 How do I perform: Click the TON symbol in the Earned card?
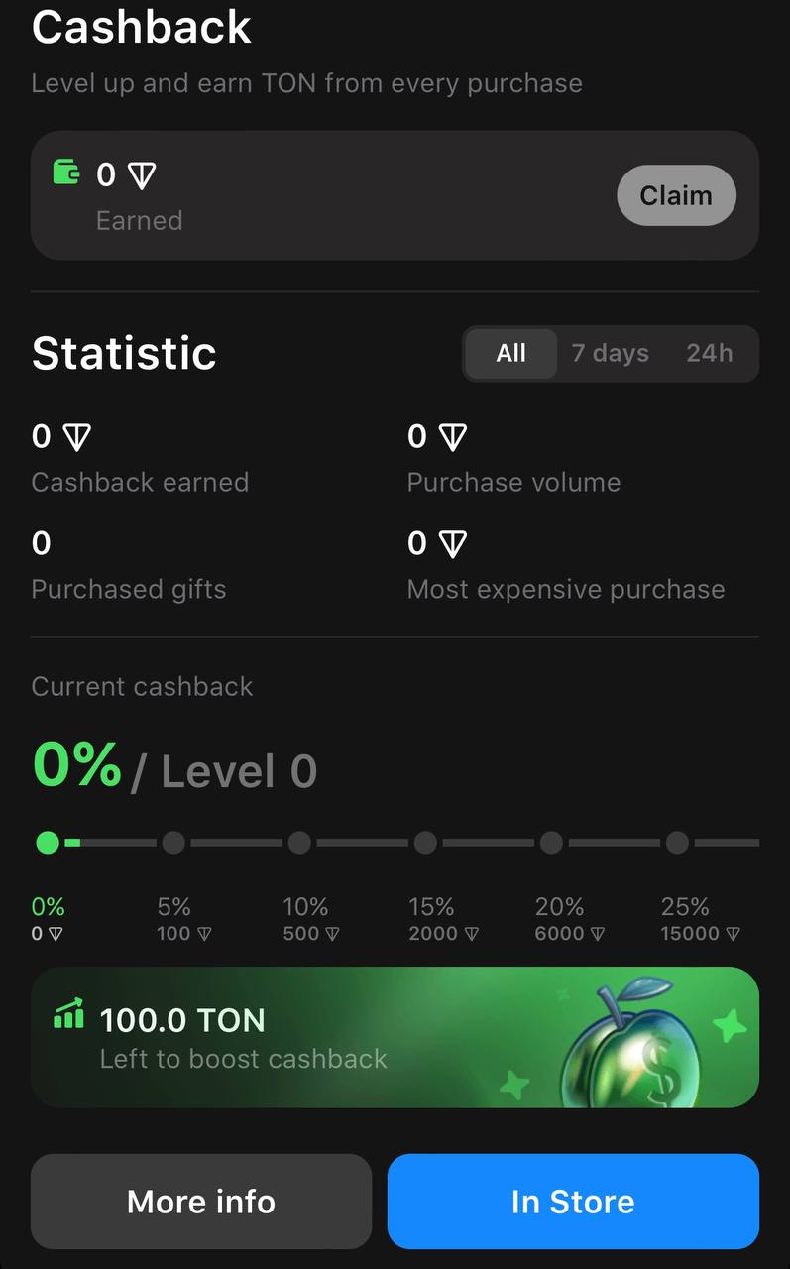[142, 175]
